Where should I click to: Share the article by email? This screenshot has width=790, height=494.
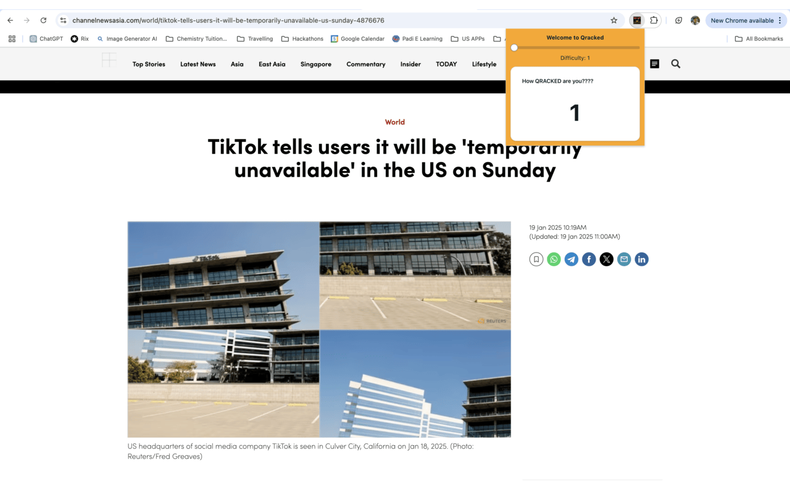[x=624, y=259]
